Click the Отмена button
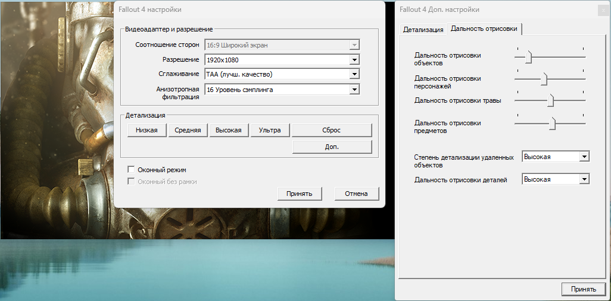This screenshot has width=611, height=301. (x=356, y=194)
